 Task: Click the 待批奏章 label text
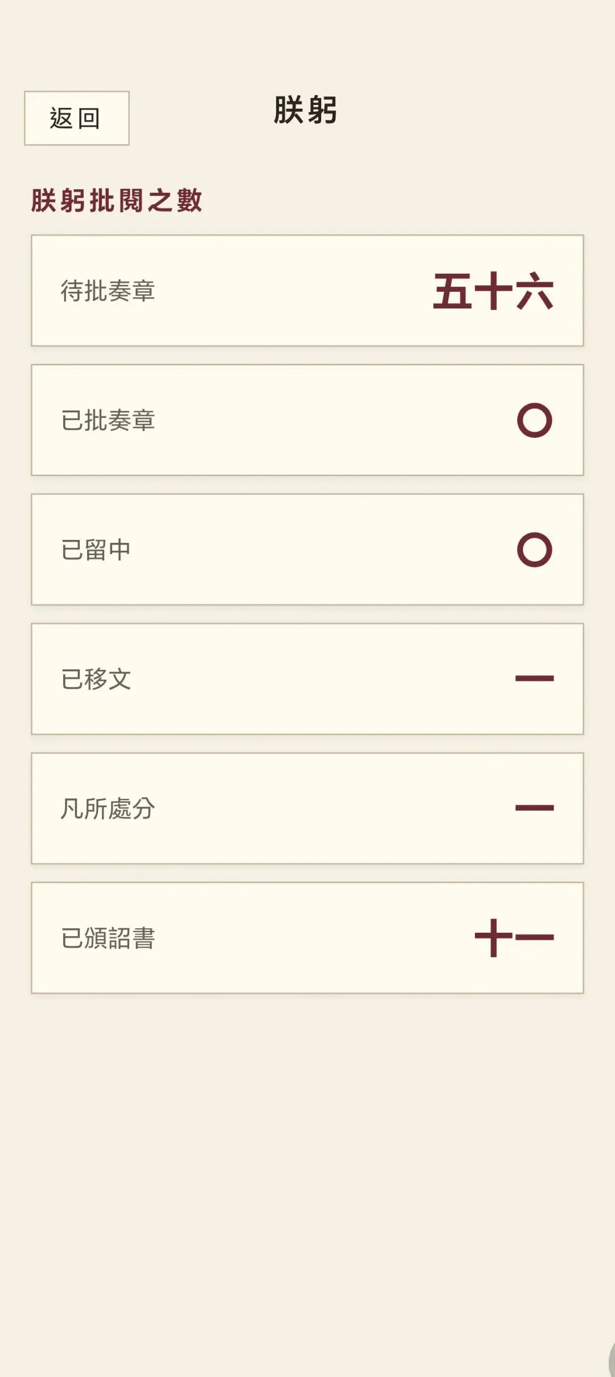pos(108,291)
